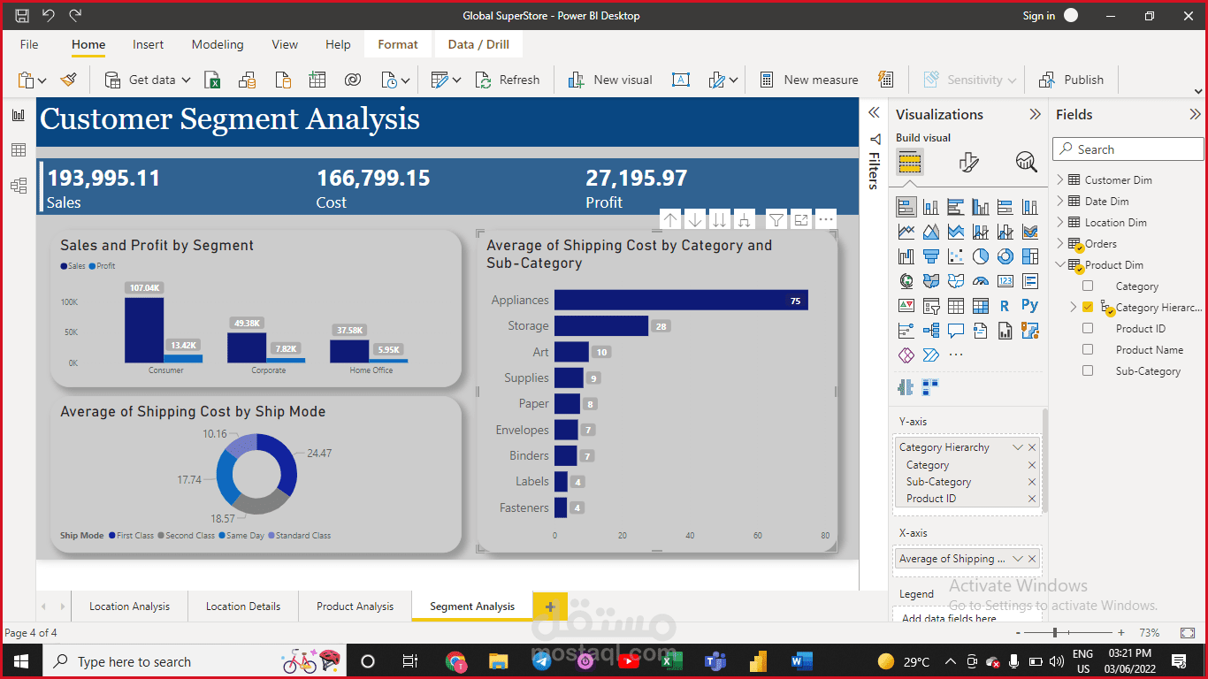Switch to Model view in left sidebar

point(18,186)
